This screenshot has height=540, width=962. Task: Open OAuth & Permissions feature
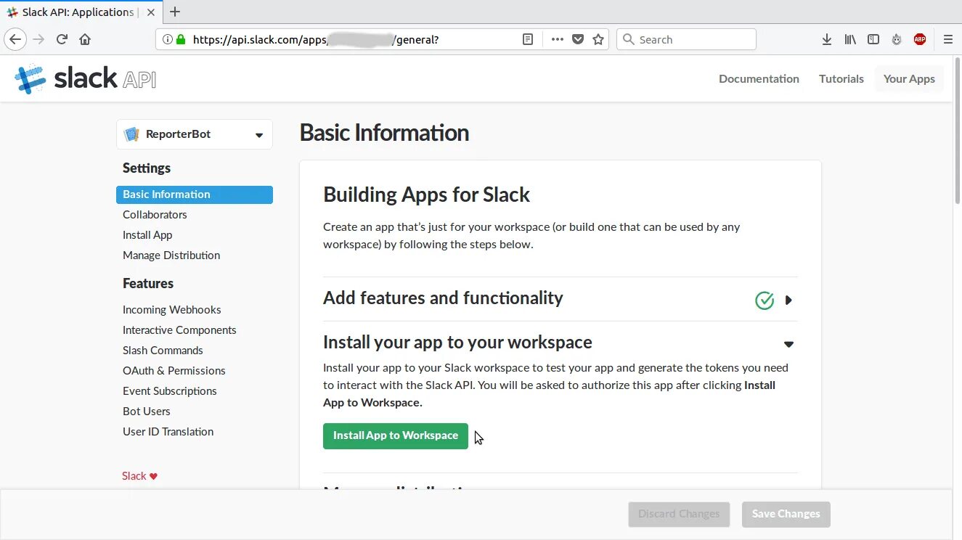(x=174, y=371)
